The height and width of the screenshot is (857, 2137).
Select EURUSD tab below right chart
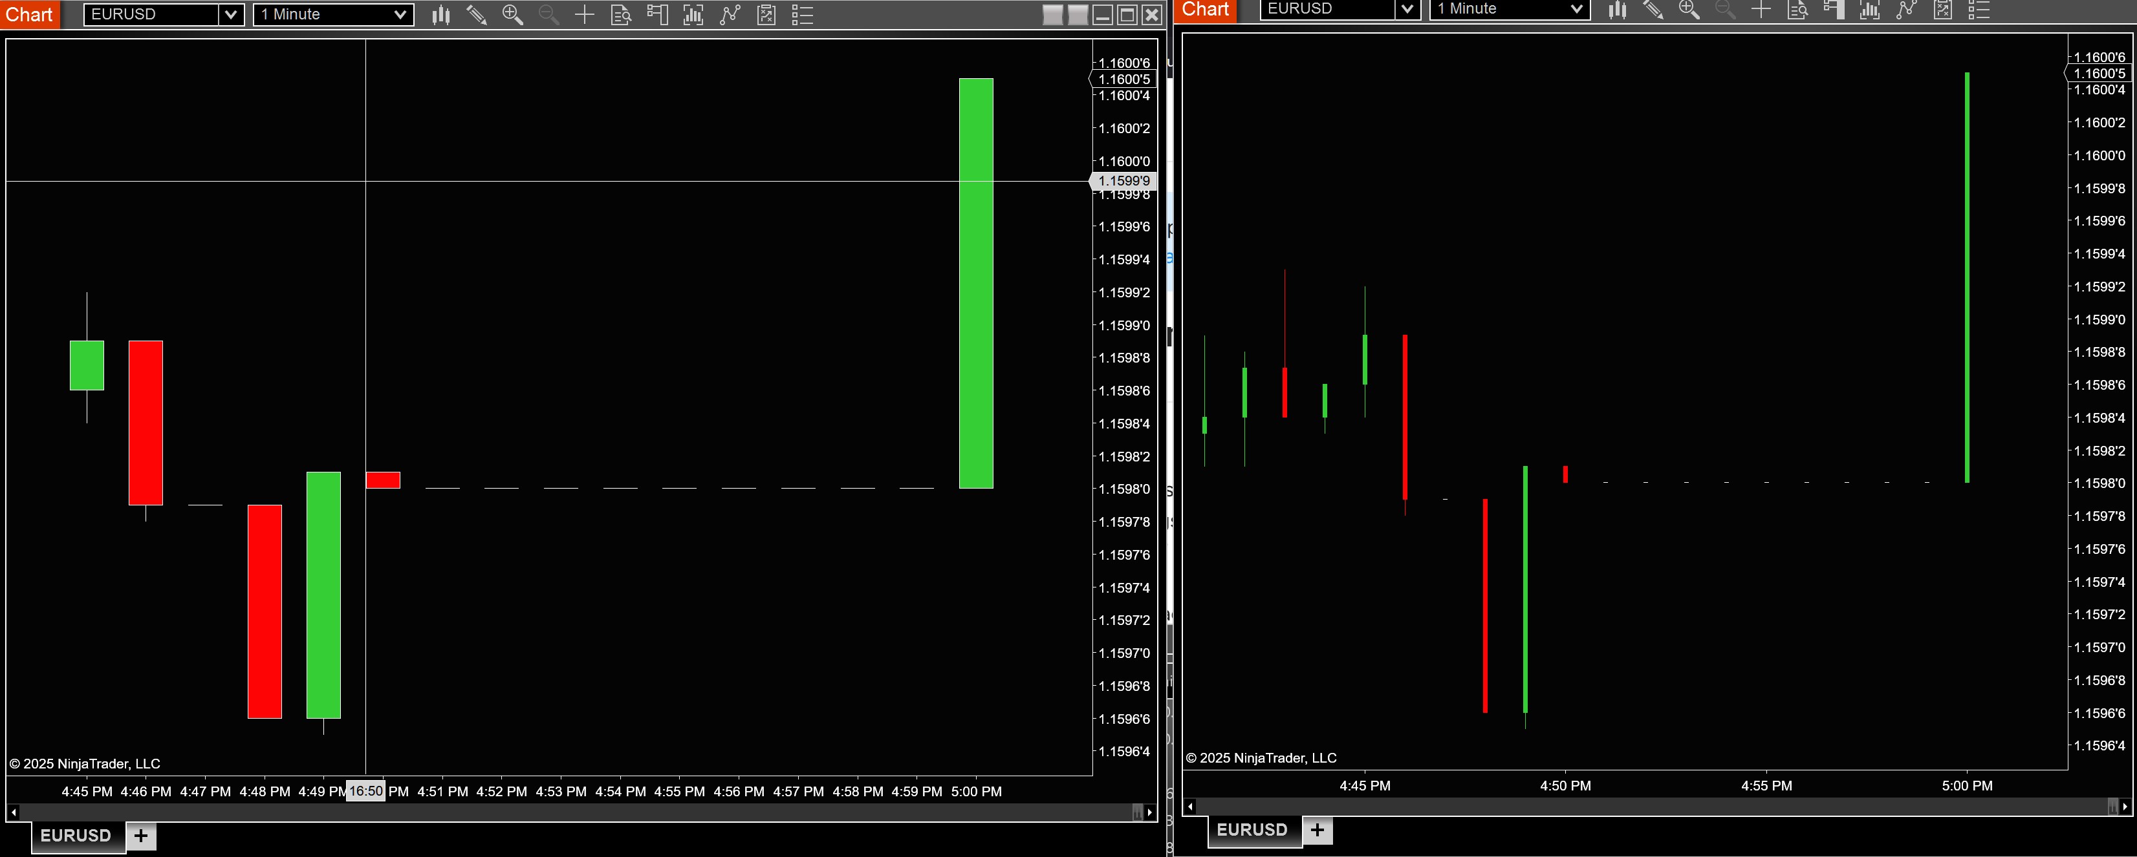(x=1252, y=830)
